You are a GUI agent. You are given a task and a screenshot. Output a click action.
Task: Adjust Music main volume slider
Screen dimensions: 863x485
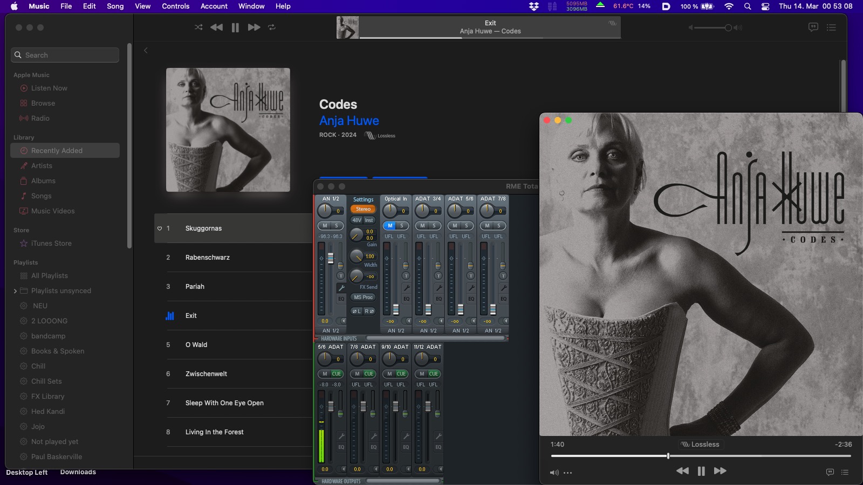[728, 27]
